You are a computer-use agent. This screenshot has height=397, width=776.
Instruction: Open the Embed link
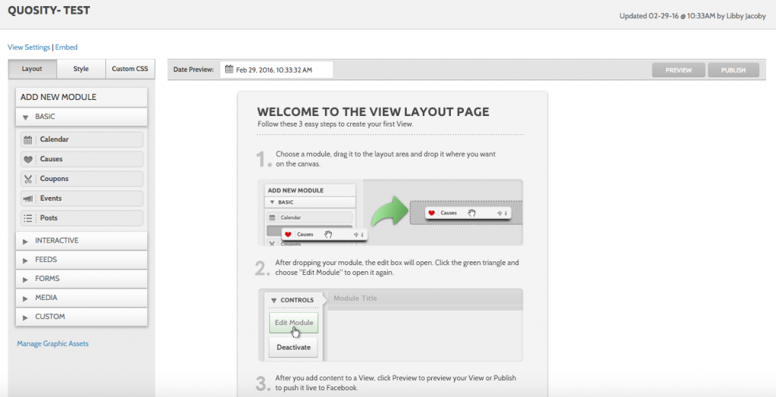67,48
